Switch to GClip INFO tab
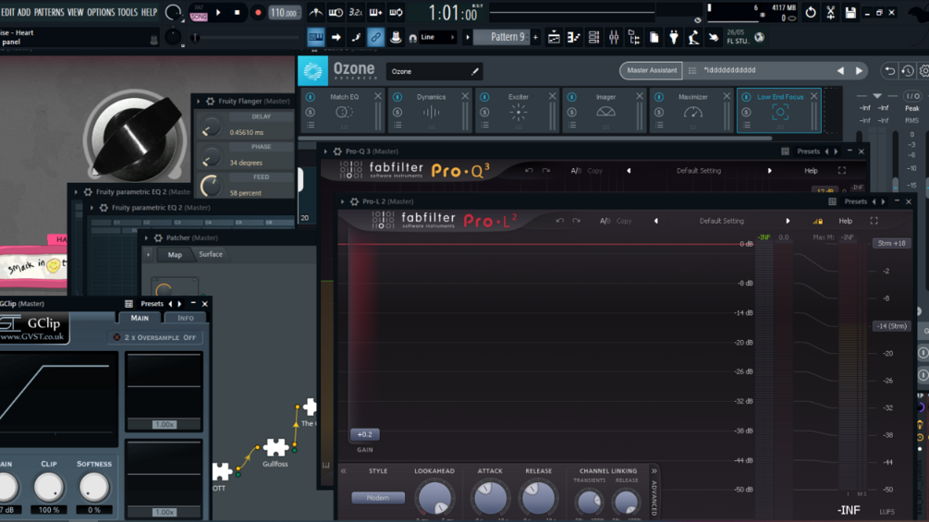Screen dimensions: 929x522 186,319
